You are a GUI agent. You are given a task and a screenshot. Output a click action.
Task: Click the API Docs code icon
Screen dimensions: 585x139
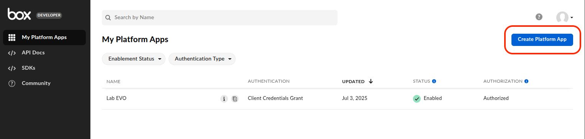(12, 53)
